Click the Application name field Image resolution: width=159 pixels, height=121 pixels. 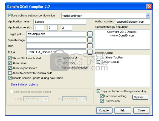pyautogui.click(x=60, y=22)
